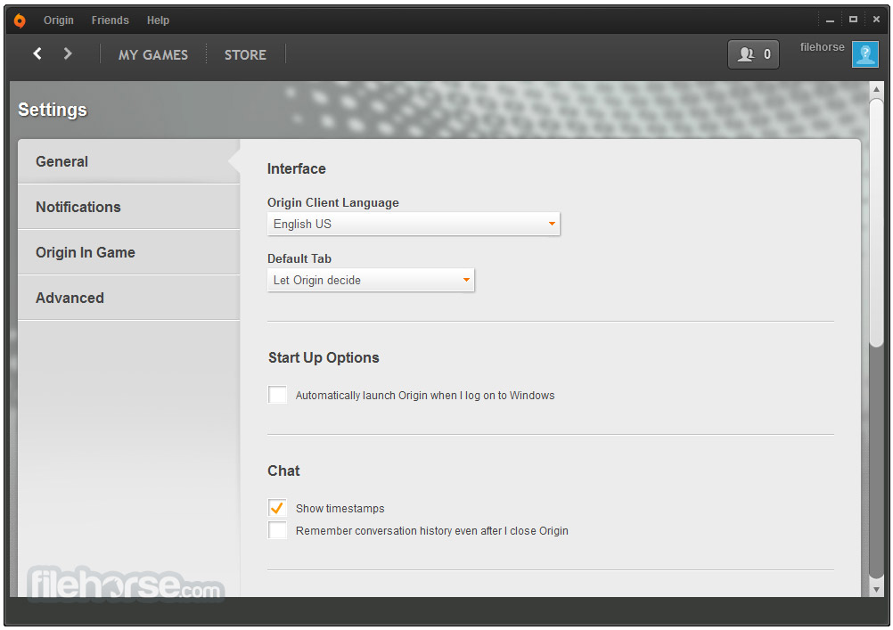Select the Advanced settings section

[128, 298]
